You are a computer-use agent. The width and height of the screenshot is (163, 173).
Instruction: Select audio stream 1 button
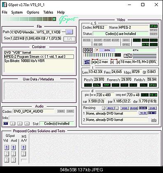[6, 124]
